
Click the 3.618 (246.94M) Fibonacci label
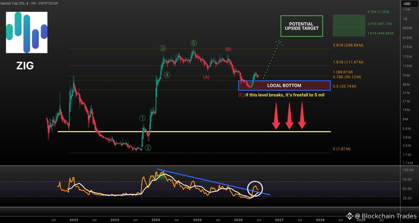tap(348, 45)
